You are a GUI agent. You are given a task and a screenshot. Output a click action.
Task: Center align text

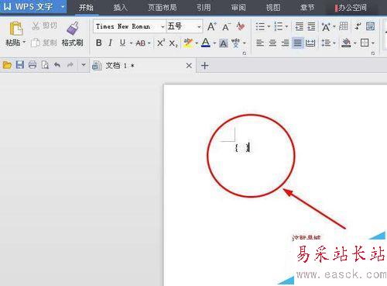point(272,43)
